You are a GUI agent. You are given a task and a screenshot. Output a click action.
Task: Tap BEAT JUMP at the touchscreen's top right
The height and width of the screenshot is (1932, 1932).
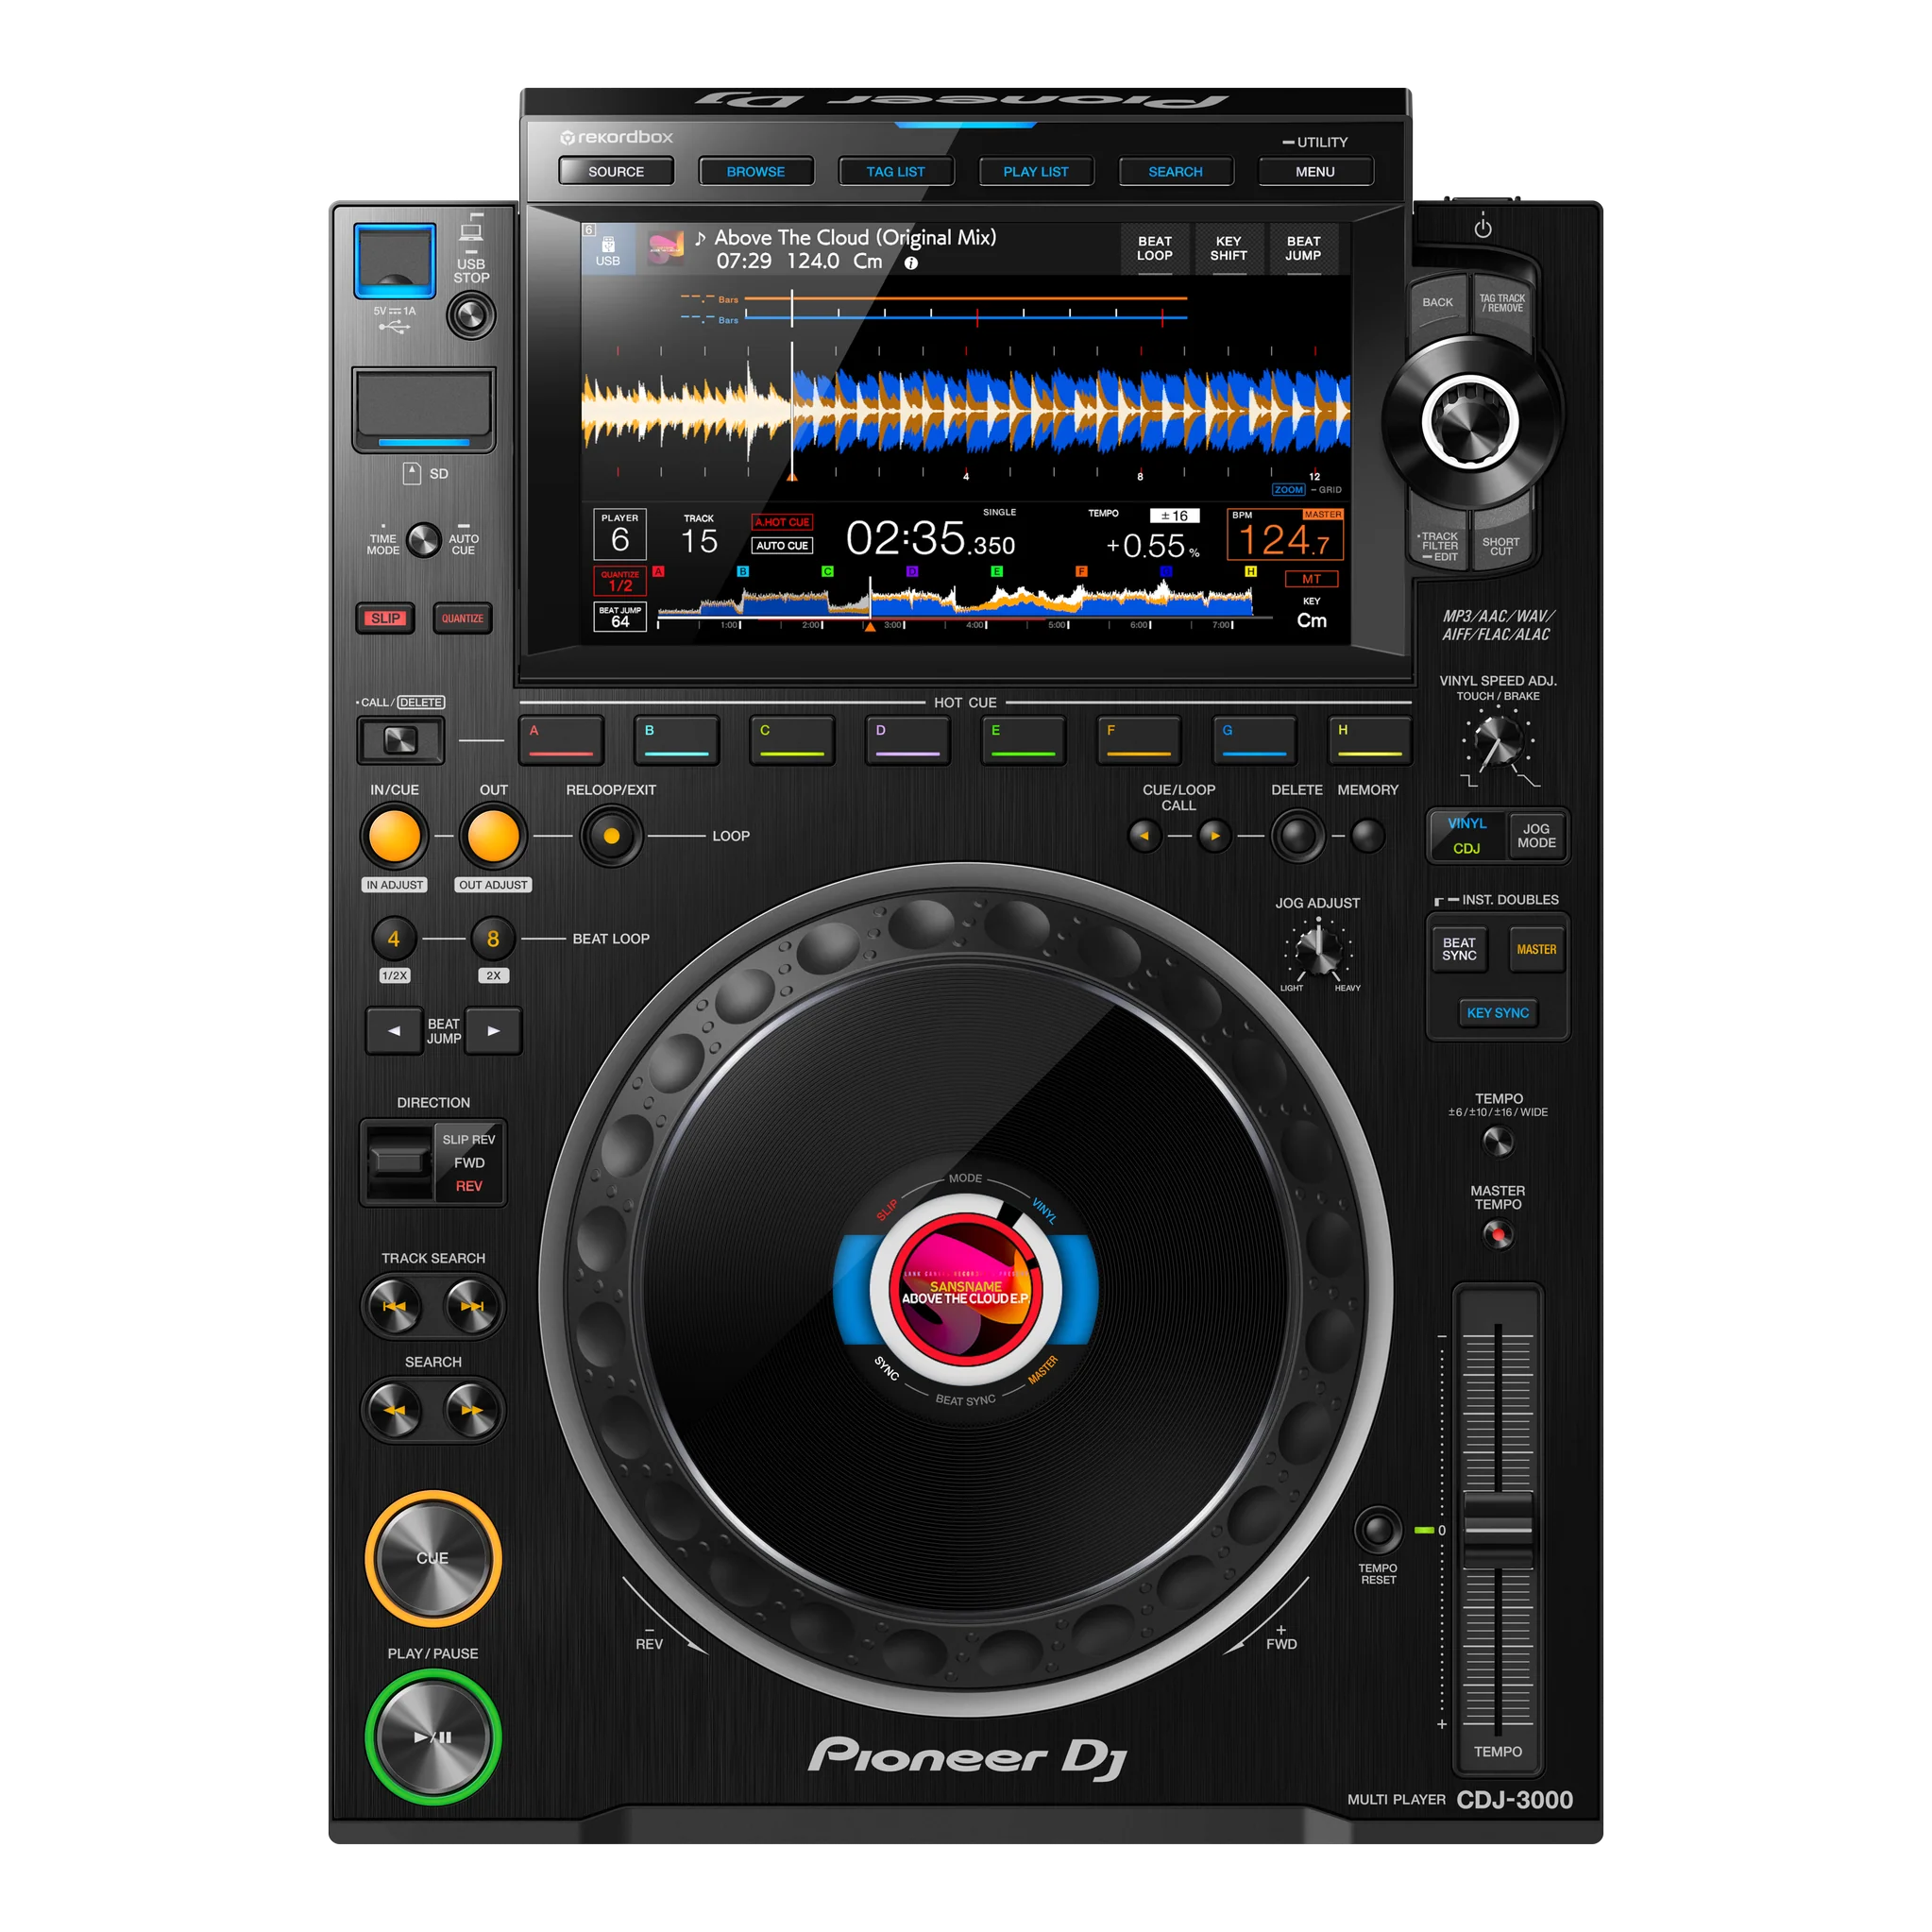pos(1304,249)
